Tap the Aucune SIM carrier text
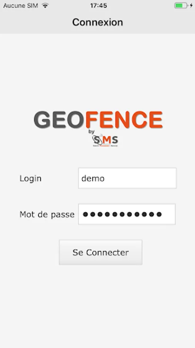195x348 pixels. (x=20, y=5)
